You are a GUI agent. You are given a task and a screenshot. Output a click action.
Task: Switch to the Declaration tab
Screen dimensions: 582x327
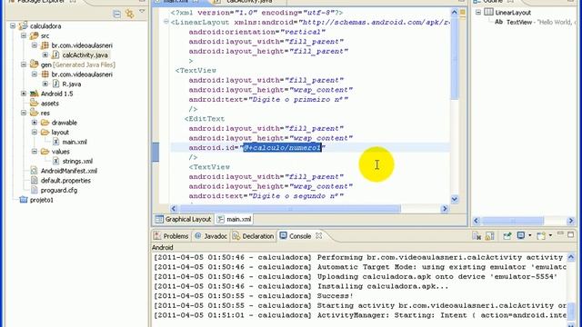pyautogui.click(x=254, y=236)
